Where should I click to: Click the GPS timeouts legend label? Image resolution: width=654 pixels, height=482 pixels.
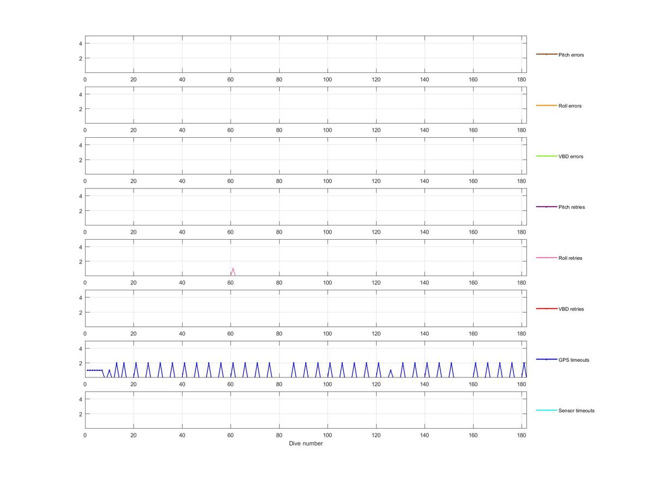click(x=574, y=360)
